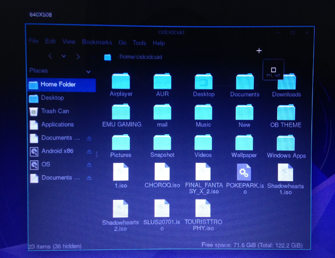
Task: Open the EMU GAMING folder
Action: coord(121,111)
